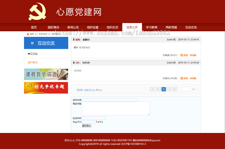Open the 学习教育 menu item

[152, 27]
